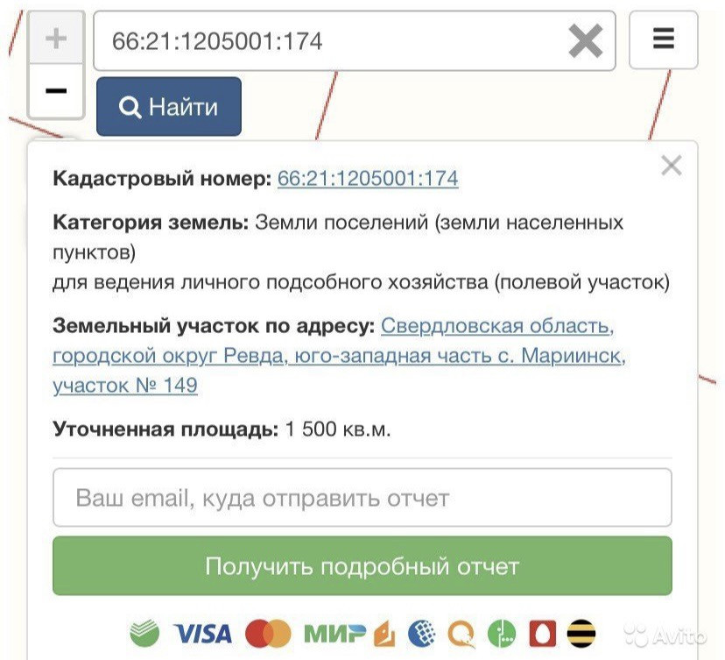Select the MTS red egg icon
The image size is (725, 660).
pyautogui.click(x=542, y=633)
